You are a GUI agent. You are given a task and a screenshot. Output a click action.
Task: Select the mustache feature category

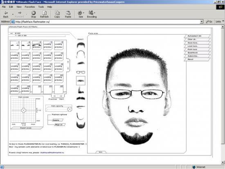pyautogui.click(x=81, y=99)
